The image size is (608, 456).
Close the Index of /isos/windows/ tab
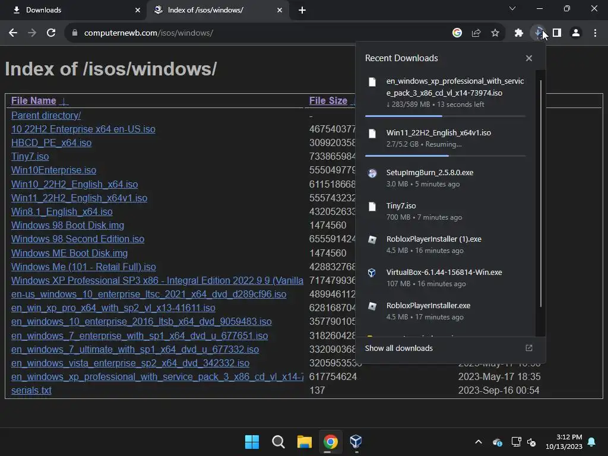tap(280, 10)
